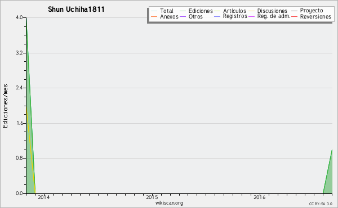338x208 pixels.
Task: Click the 1.6 y-axis value
Action: [x=19, y=123]
